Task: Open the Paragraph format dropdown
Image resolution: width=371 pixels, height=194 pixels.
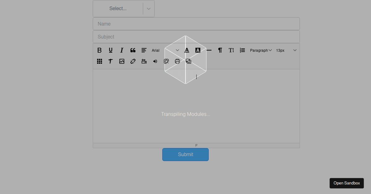Action: [261, 50]
